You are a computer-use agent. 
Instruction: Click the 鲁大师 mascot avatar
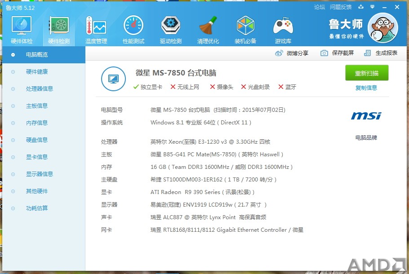tap(382, 28)
